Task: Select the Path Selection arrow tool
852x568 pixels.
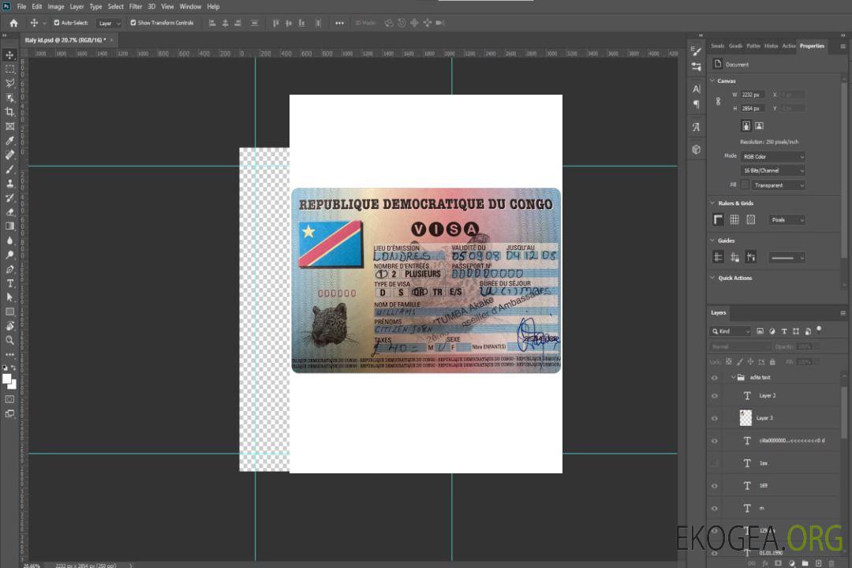Action: click(x=9, y=297)
